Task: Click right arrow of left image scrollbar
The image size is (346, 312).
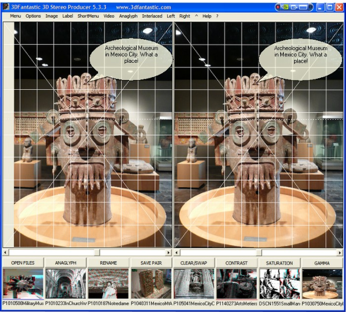Action: [x=169, y=253]
